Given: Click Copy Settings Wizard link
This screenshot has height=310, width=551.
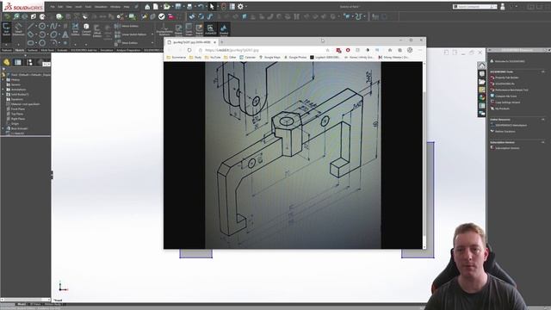Looking at the screenshot, I should (508, 102).
